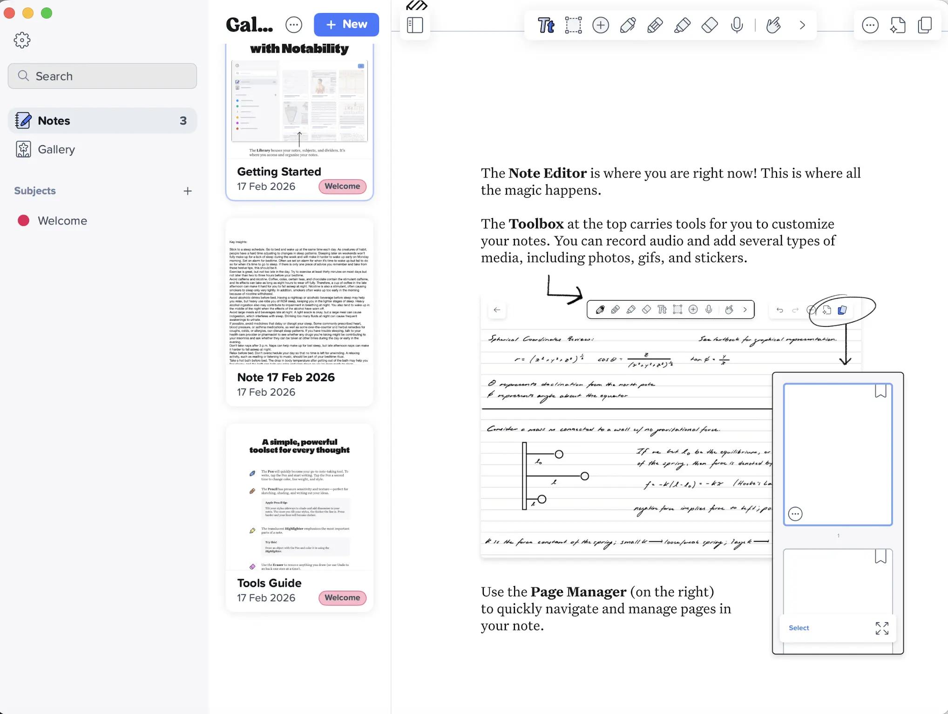Open the add media menu

(600, 25)
